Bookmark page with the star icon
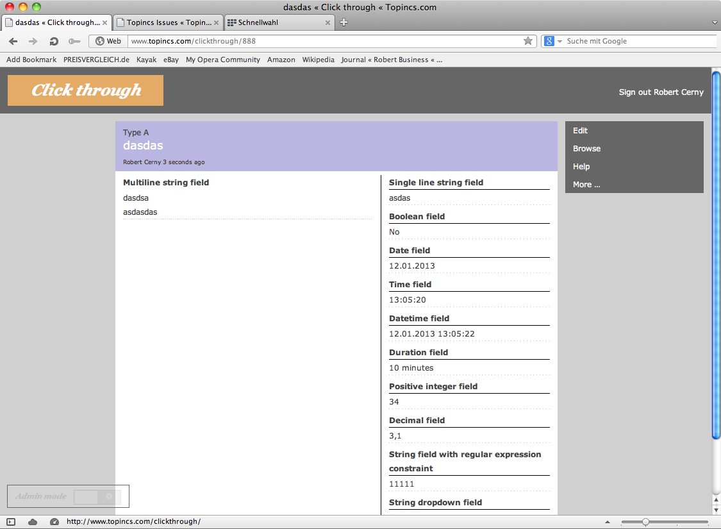The image size is (721, 529). [528, 41]
